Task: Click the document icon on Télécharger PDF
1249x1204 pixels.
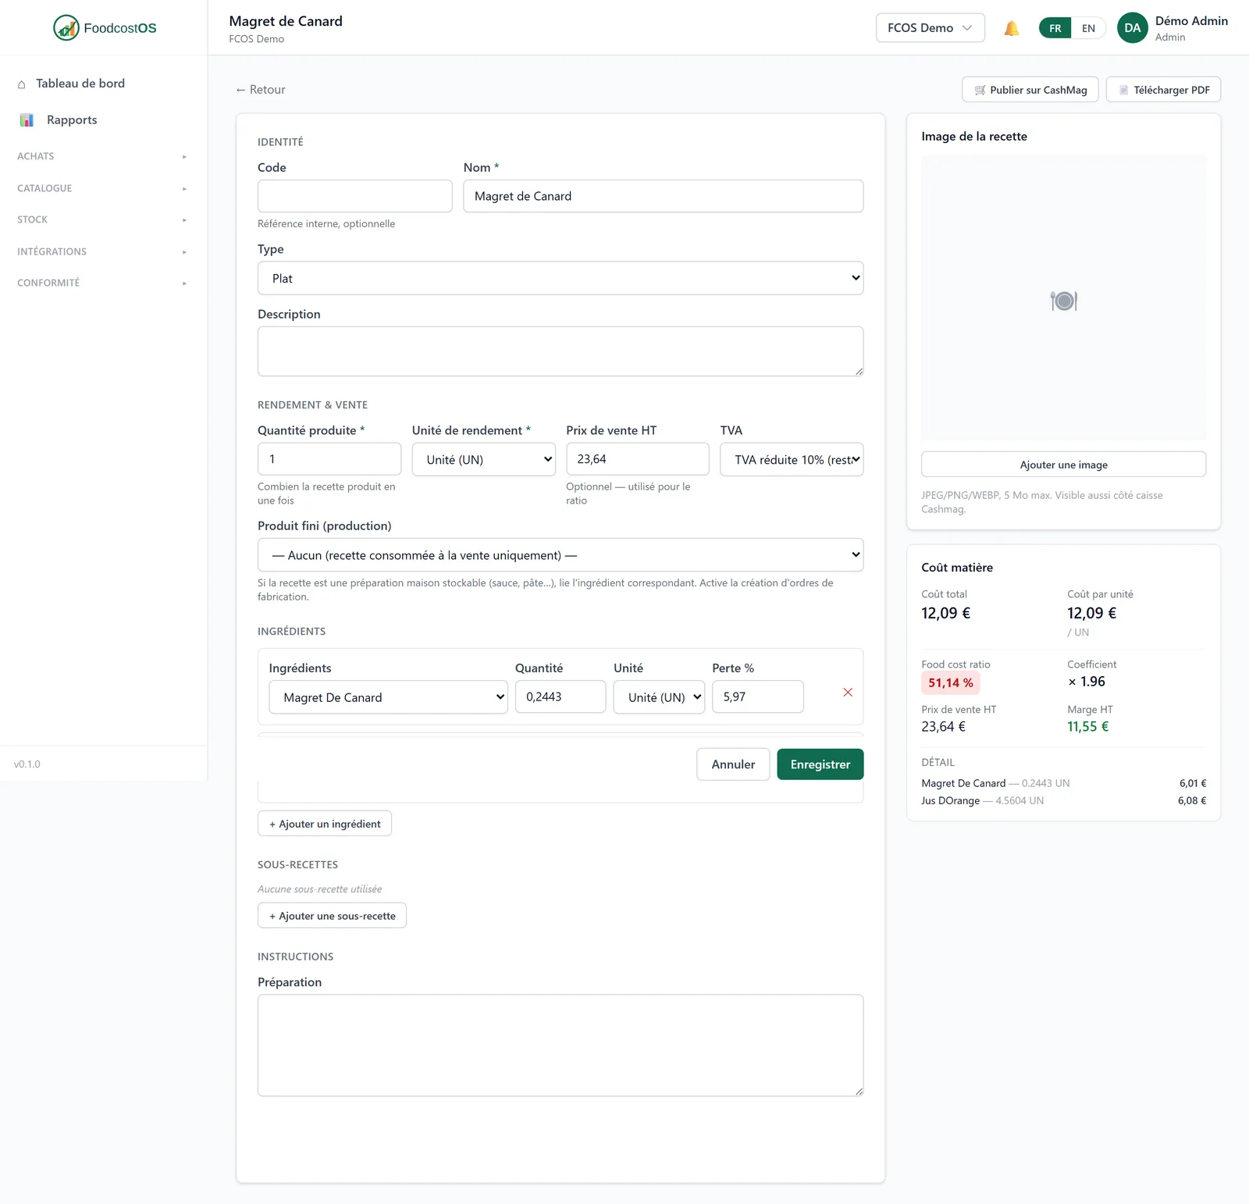Action: pos(1124,91)
